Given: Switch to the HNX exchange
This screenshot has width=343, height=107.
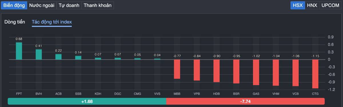Looking at the screenshot, I should tap(312, 5).
